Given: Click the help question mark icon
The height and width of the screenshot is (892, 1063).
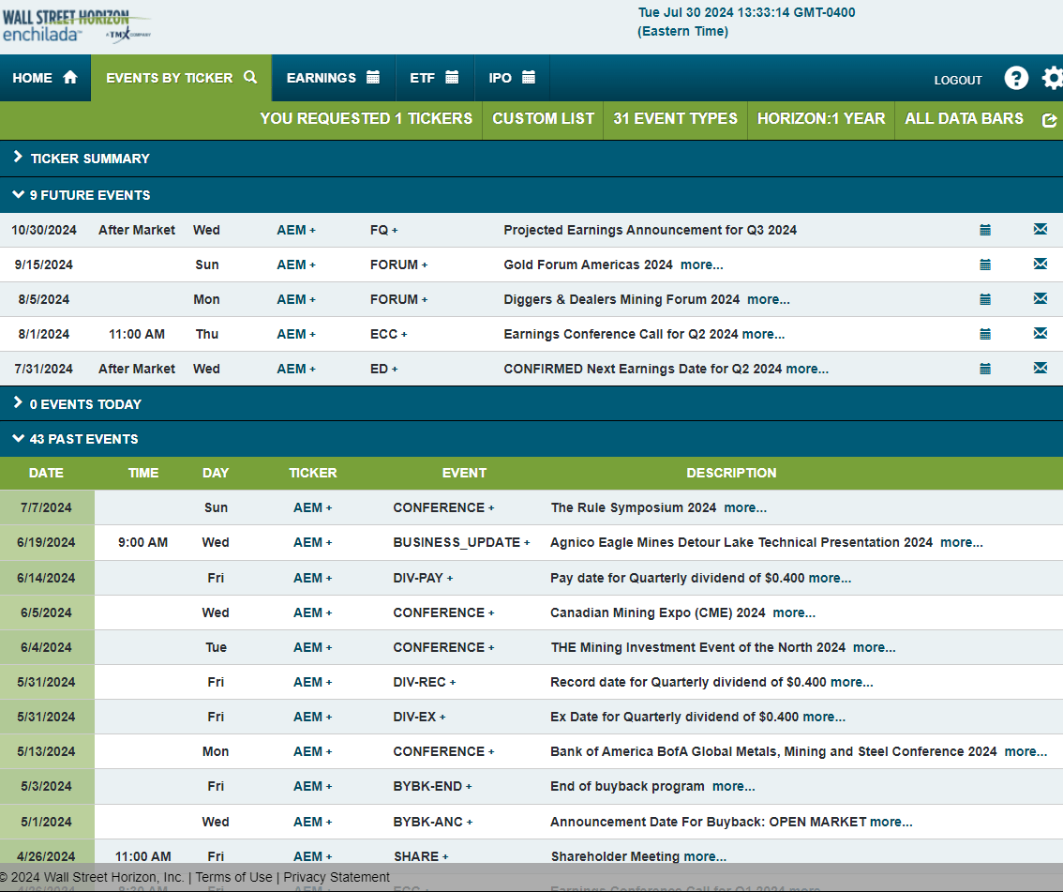Looking at the screenshot, I should [1016, 79].
